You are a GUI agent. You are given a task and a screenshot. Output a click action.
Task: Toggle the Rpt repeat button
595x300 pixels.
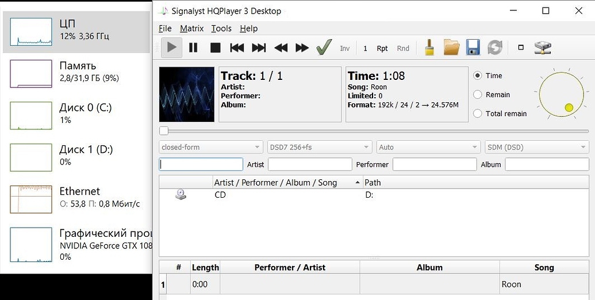click(382, 48)
